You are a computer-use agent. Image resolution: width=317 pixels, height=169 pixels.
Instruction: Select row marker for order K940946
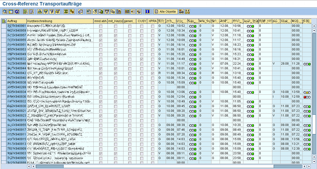point(4,64)
